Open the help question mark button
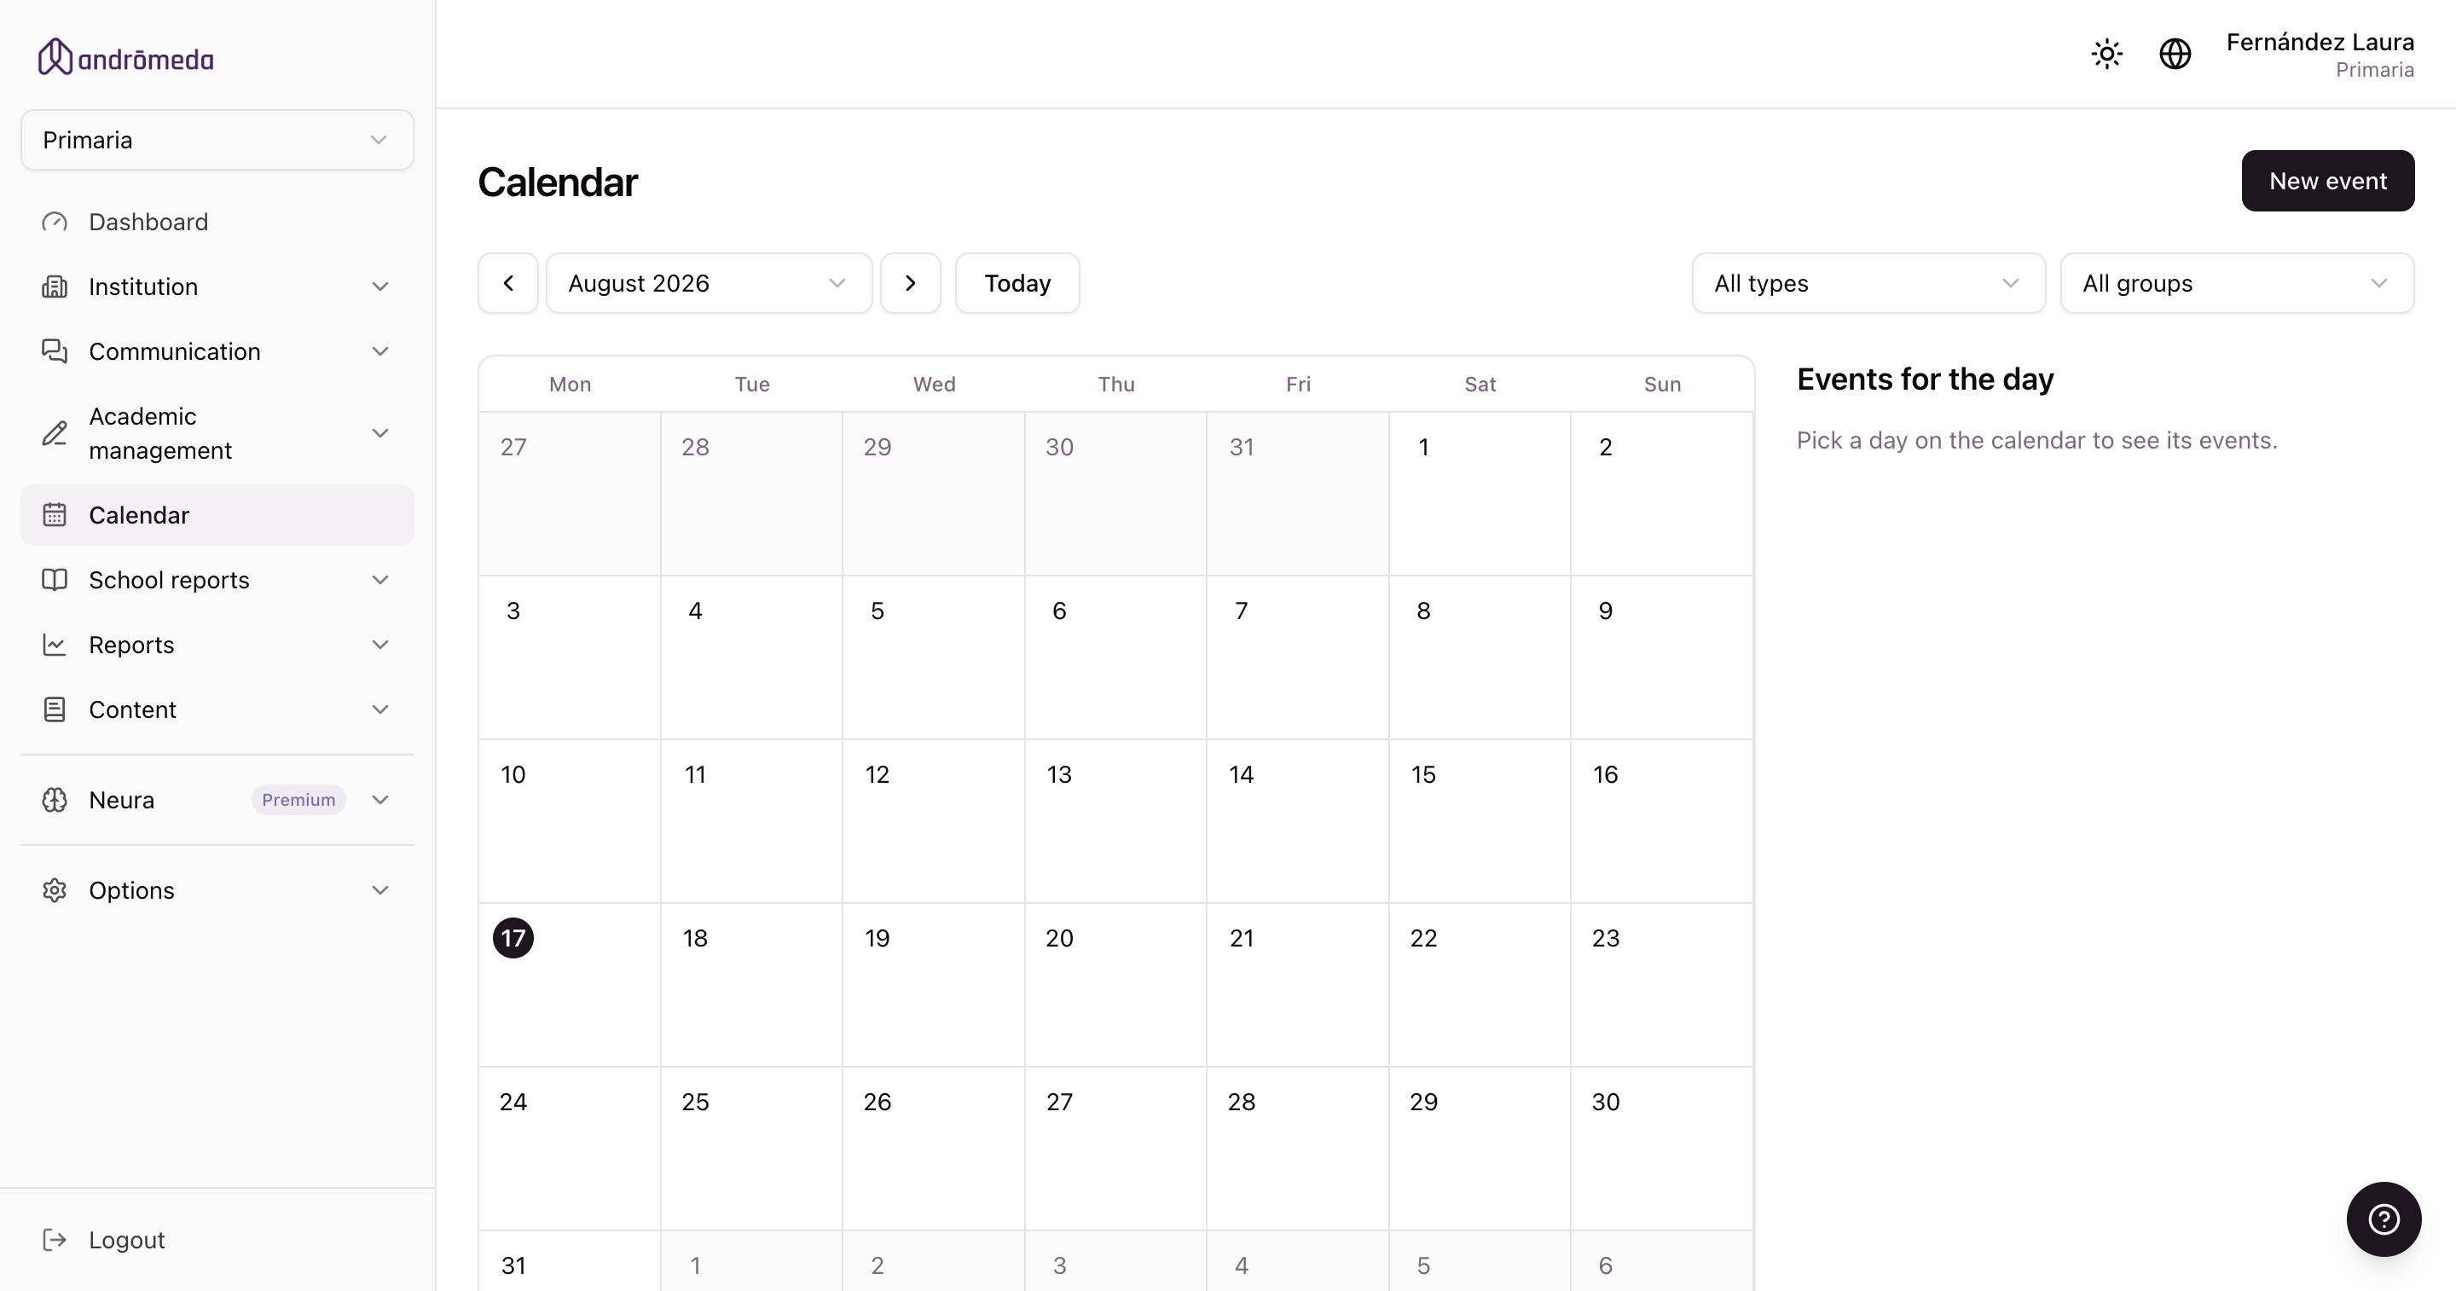This screenshot has height=1291, width=2456. pyautogui.click(x=2384, y=1219)
